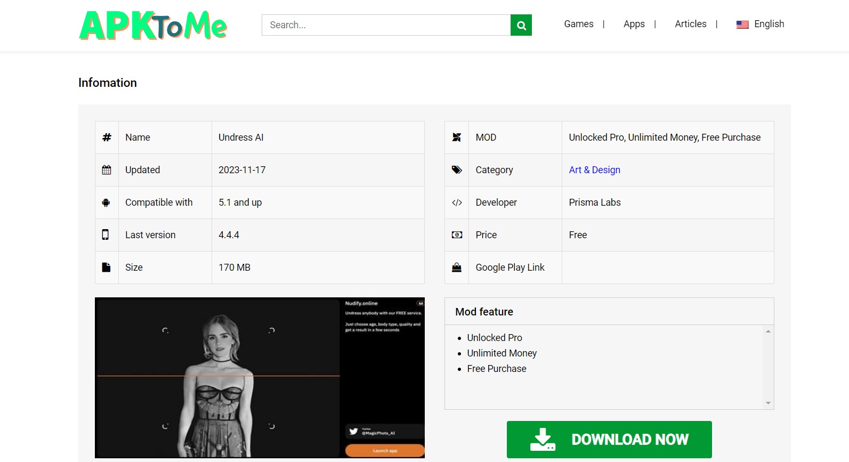Click the APKToMe logo
This screenshot has width=849, height=462.
tap(153, 25)
